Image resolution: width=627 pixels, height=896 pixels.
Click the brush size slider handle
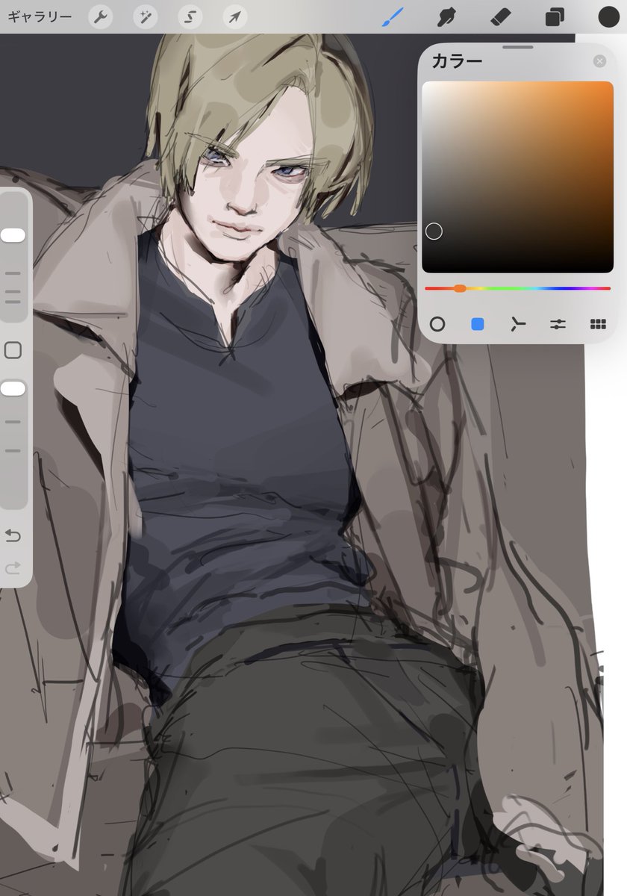tap(13, 235)
